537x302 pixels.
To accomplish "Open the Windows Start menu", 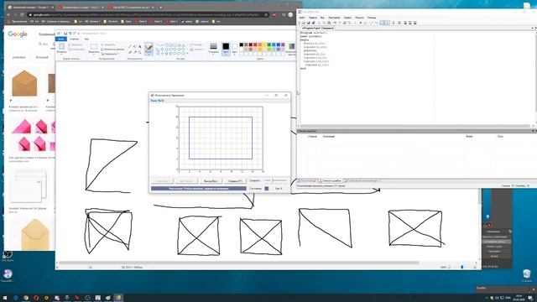I will [x=5, y=298].
